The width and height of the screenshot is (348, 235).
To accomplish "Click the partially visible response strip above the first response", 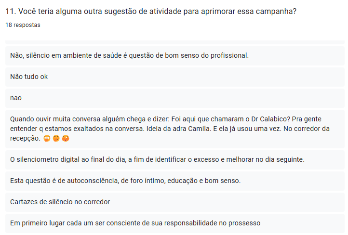I will click(174, 42).
